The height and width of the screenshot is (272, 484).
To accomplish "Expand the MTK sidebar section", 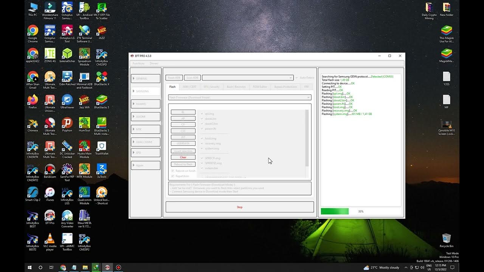I will pyautogui.click(x=146, y=129).
